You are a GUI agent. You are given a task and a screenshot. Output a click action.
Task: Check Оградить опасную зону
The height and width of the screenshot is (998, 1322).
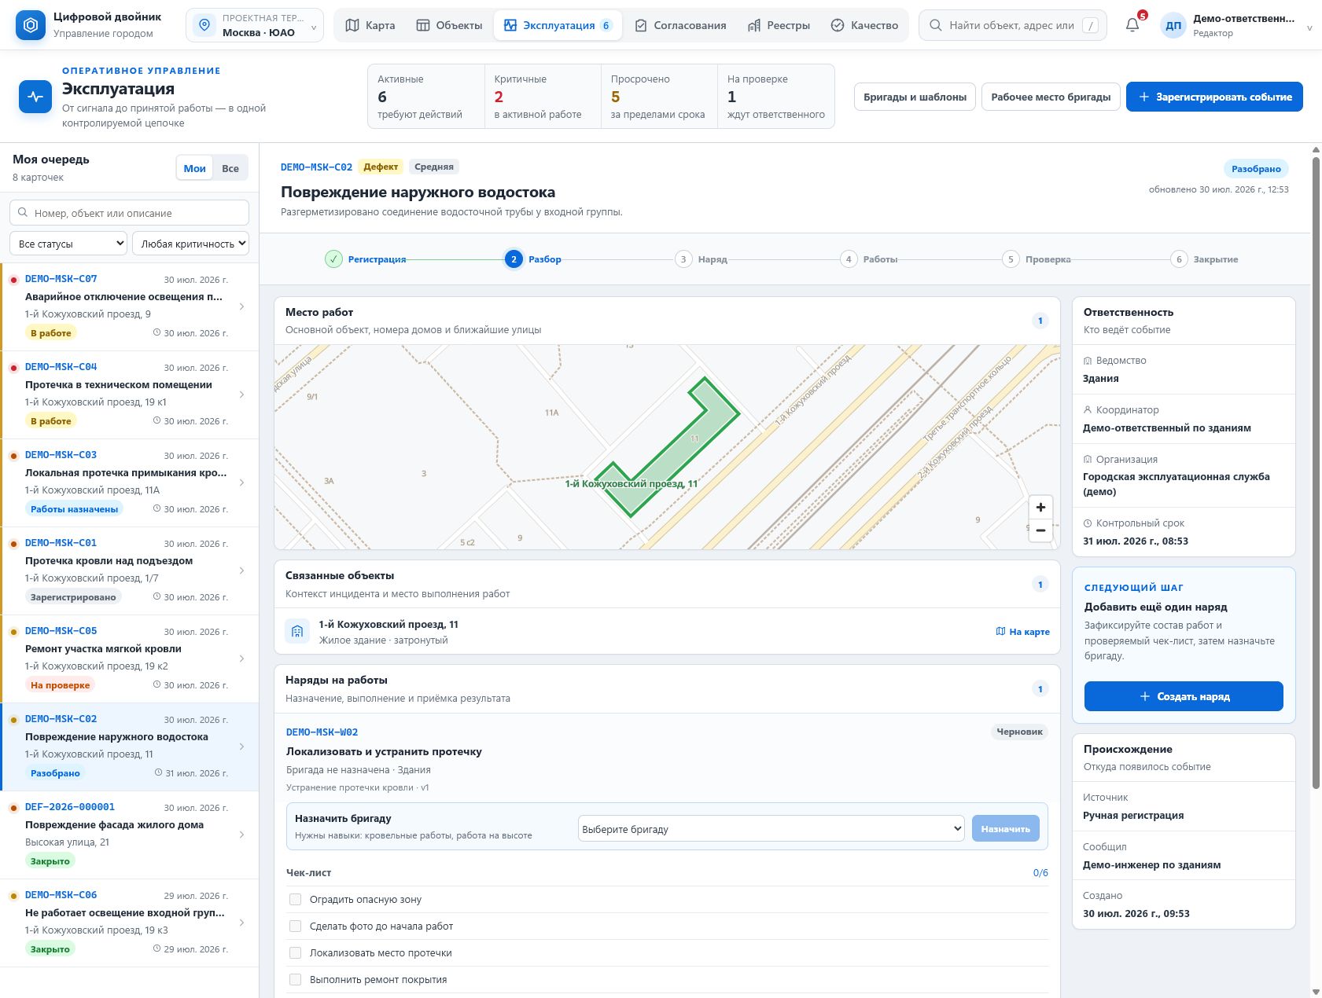pyautogui.click(x=296, y=900)
